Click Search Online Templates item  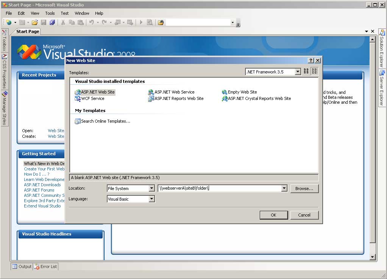coord(103,121)
